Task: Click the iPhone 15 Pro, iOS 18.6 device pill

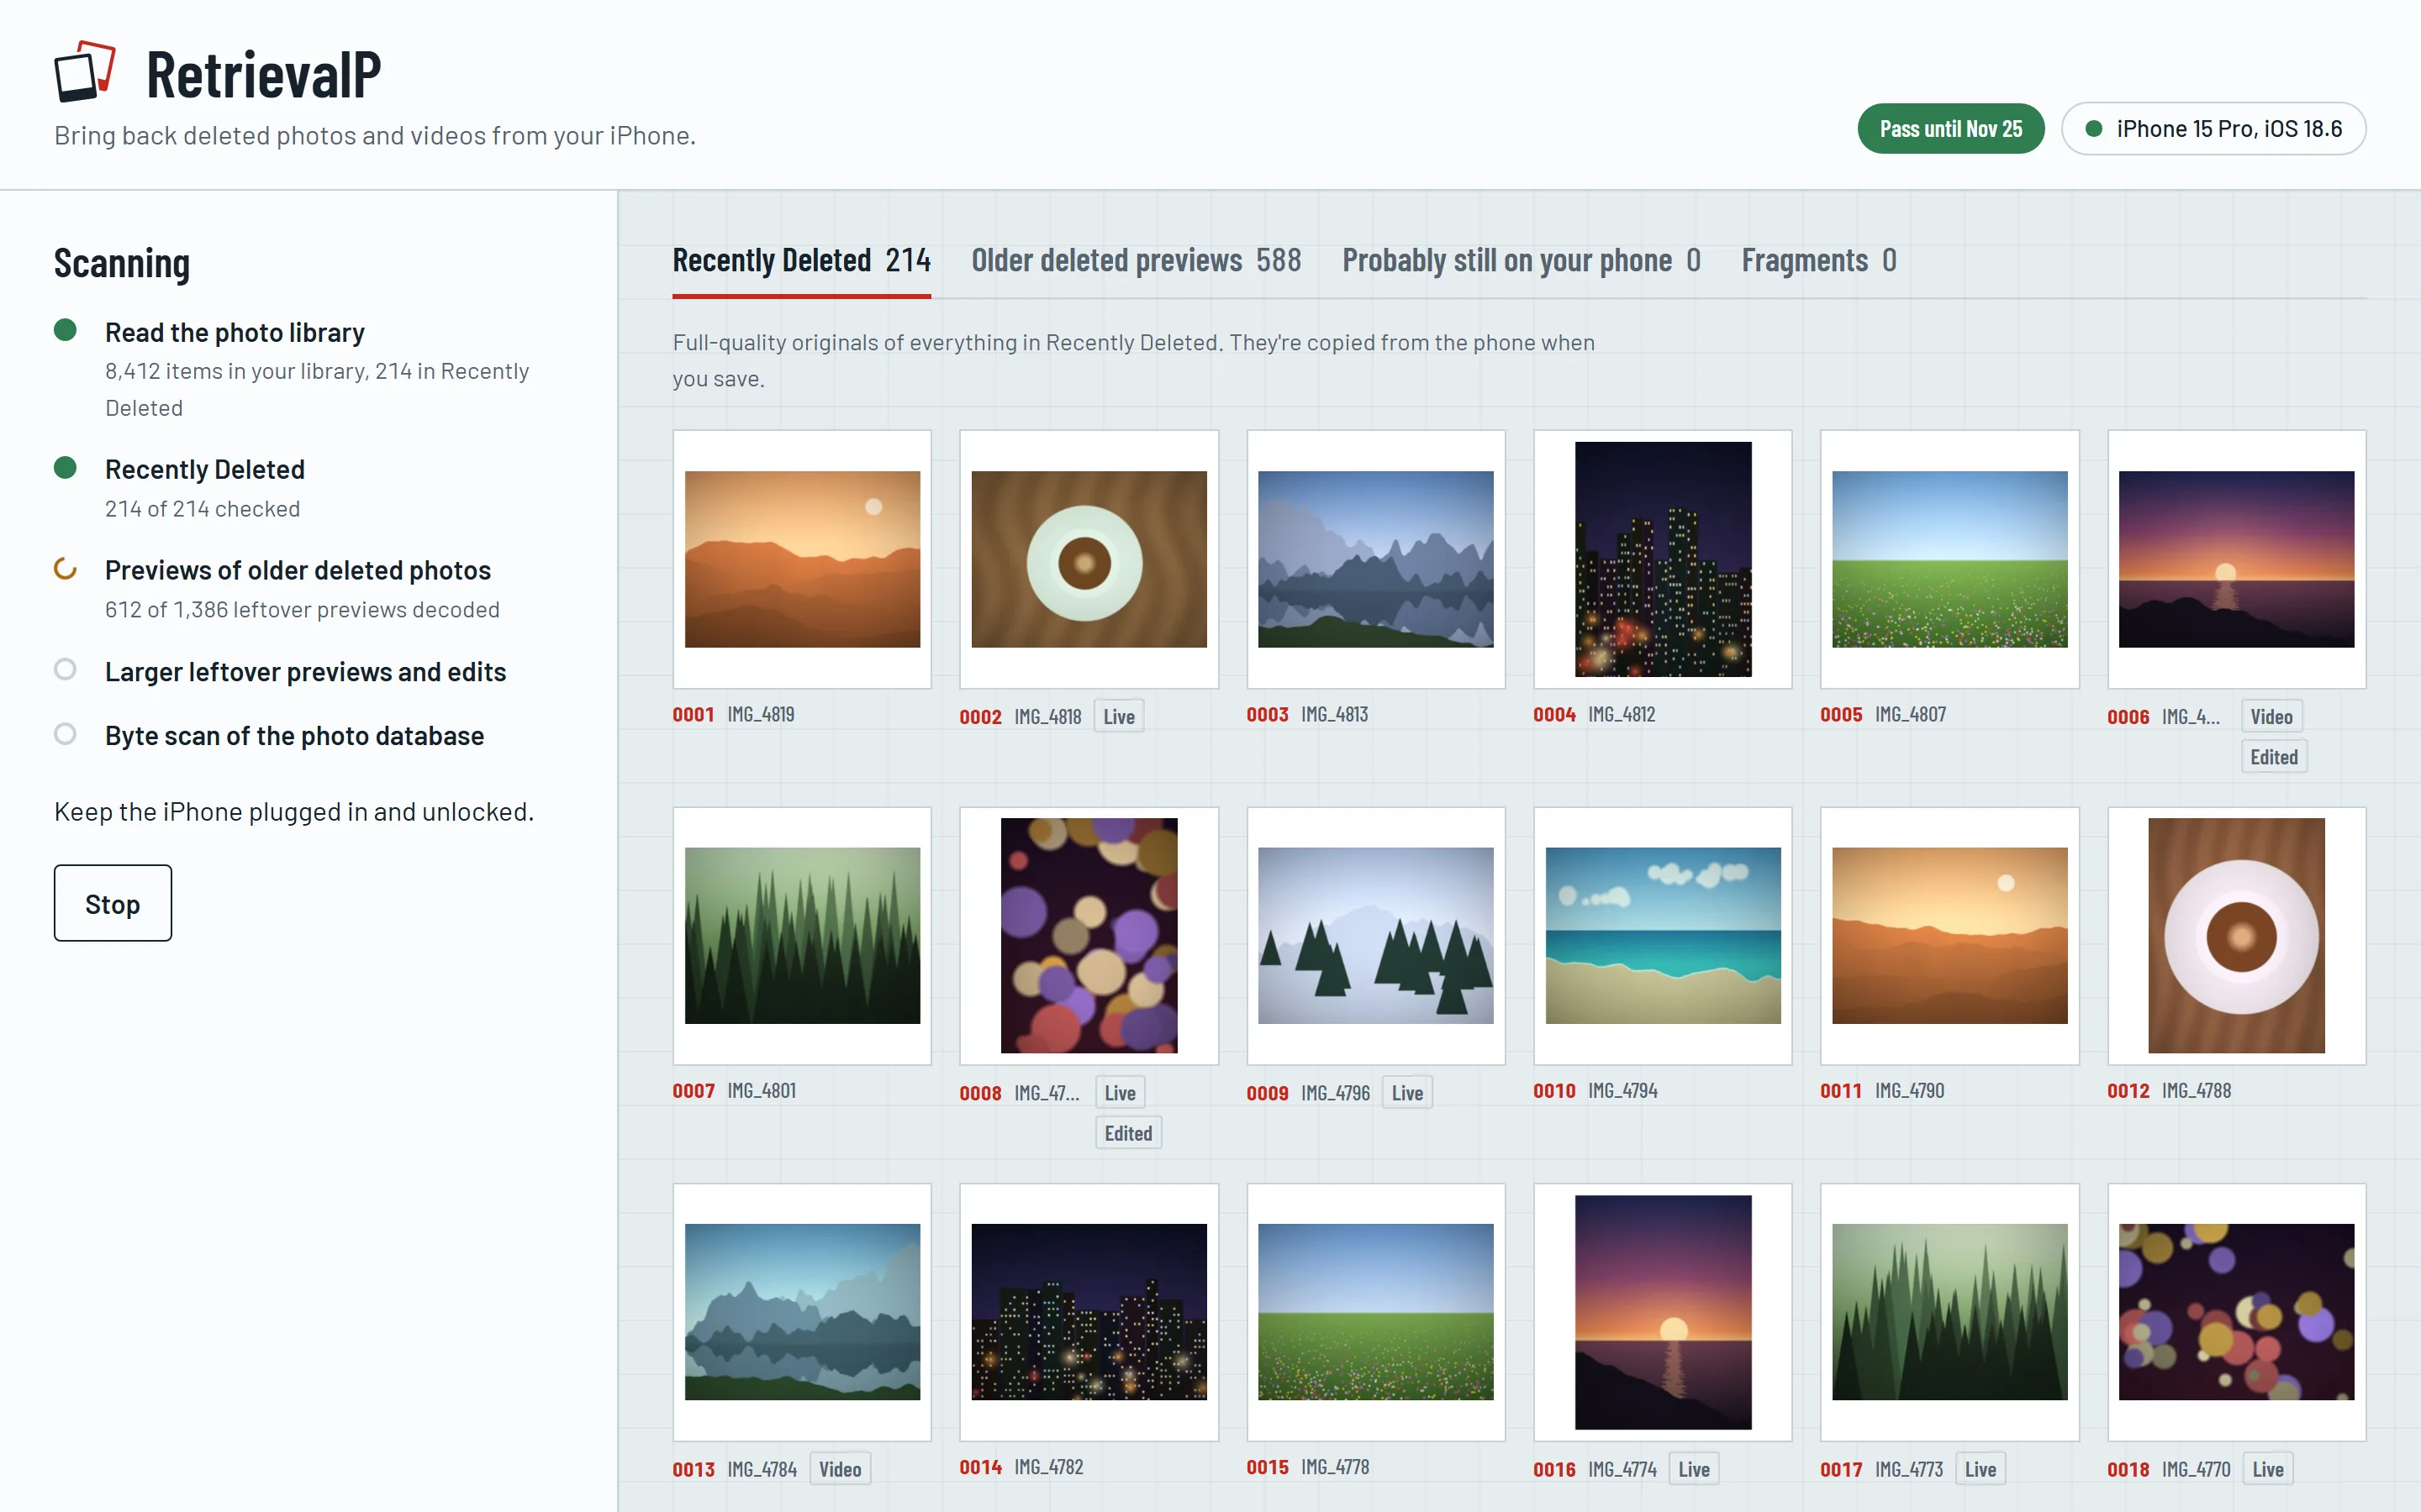Action: 2214,129
